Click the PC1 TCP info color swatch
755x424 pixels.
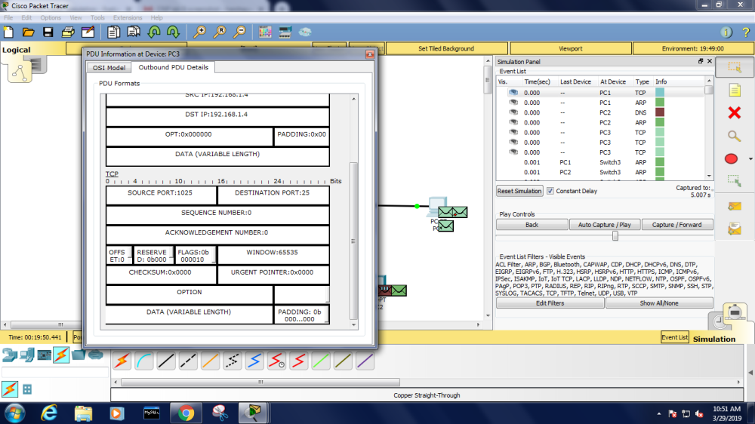[x=660, y=92]
